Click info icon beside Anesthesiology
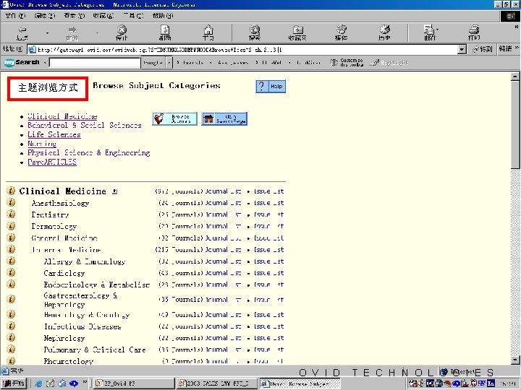 (x=11, y=202)
